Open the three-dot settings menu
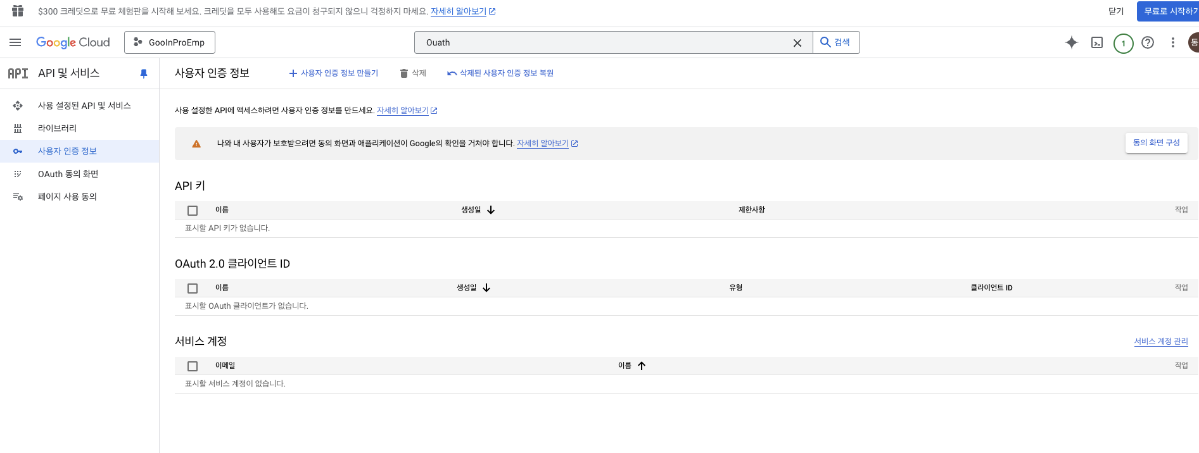This screenshot has height=453, width=1199. pos(1173,42)
